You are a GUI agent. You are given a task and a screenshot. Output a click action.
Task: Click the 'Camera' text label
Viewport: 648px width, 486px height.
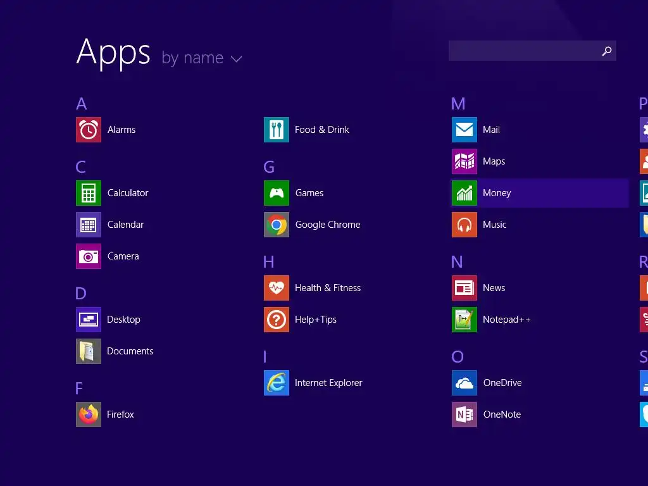pos(123,256)
